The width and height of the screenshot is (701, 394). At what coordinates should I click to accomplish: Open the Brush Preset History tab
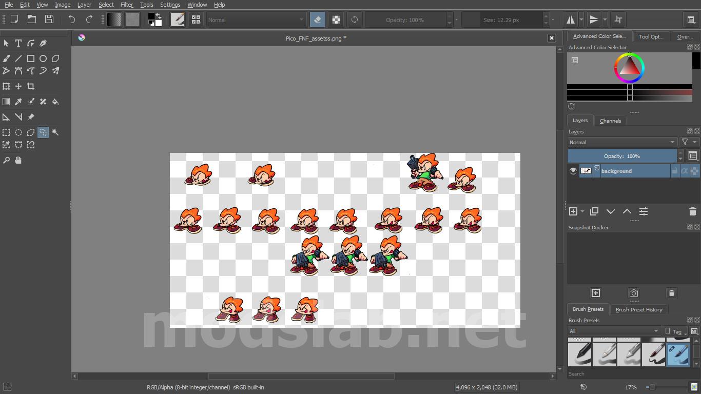click(x=639, y=309)
